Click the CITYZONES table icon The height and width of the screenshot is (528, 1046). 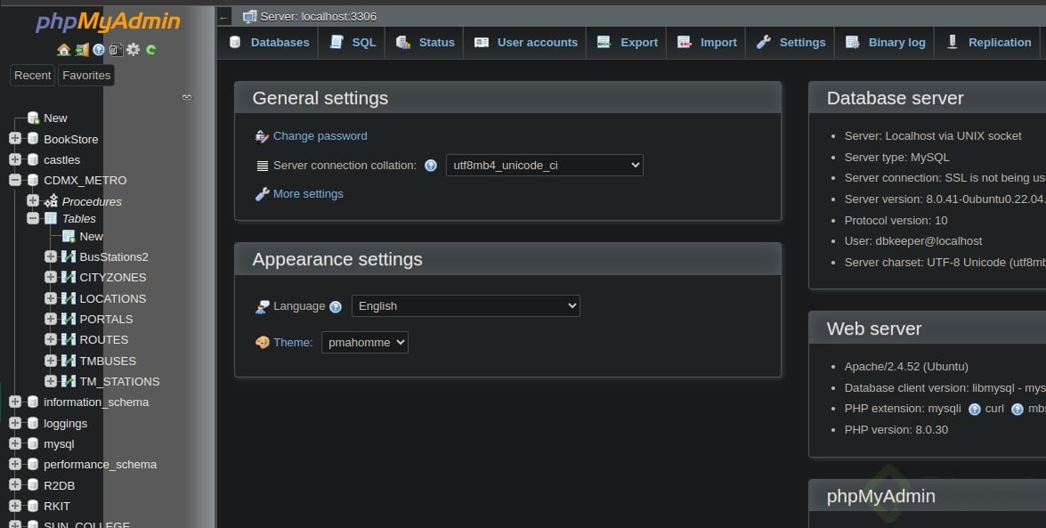(68, 277)
